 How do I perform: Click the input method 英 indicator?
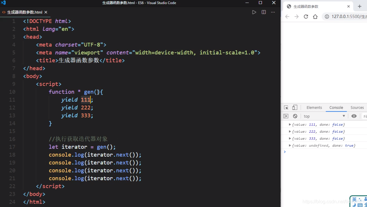click(355, 200)
